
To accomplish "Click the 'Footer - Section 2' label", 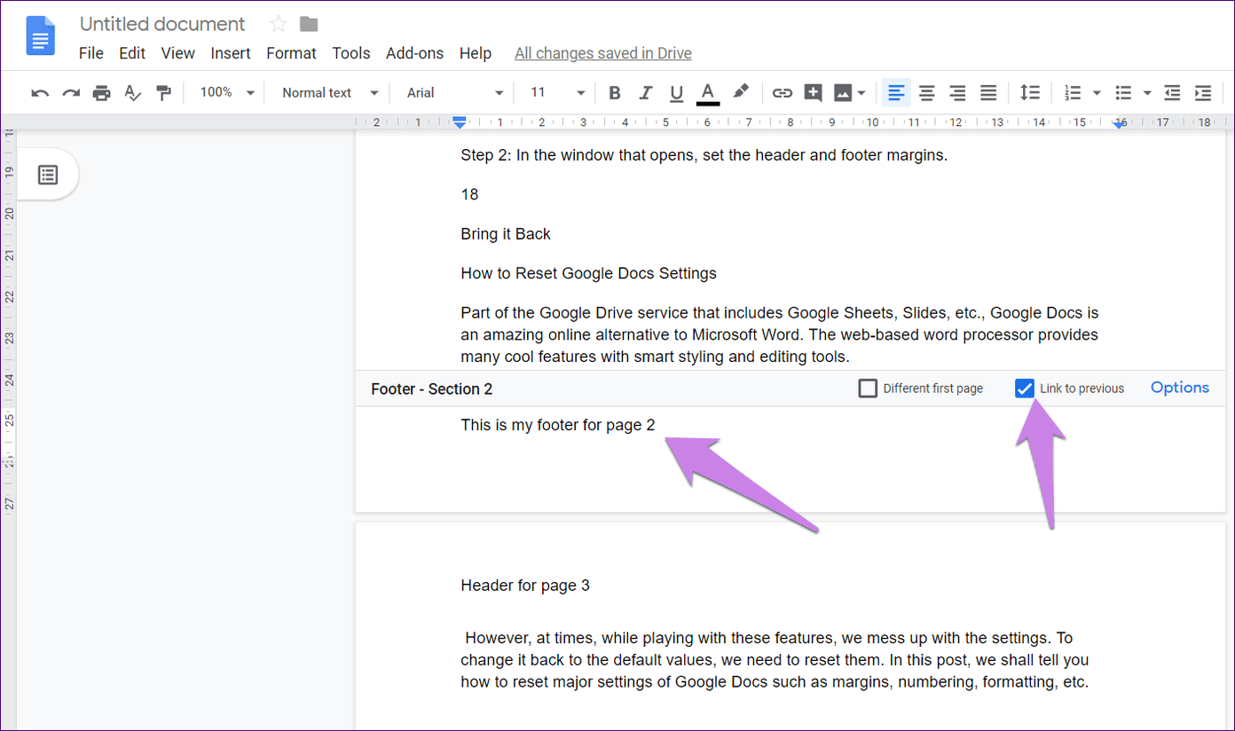I will coord(432,389).
